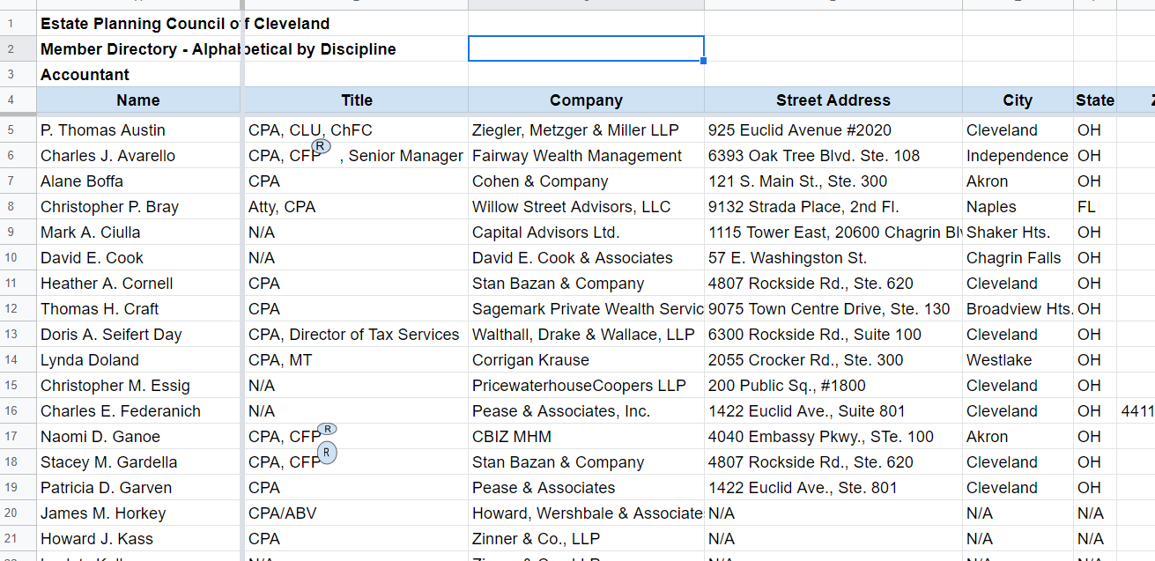
Task: Click the fill handle of the selected cell
Action: 704,61
